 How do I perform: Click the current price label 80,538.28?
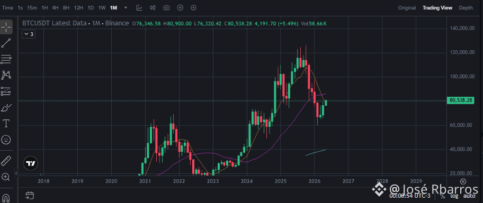(461, 100)
